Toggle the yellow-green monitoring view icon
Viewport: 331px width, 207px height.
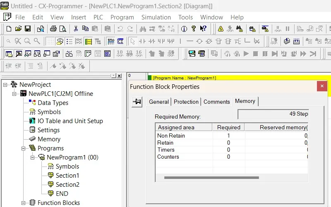(x=89, y=41)
